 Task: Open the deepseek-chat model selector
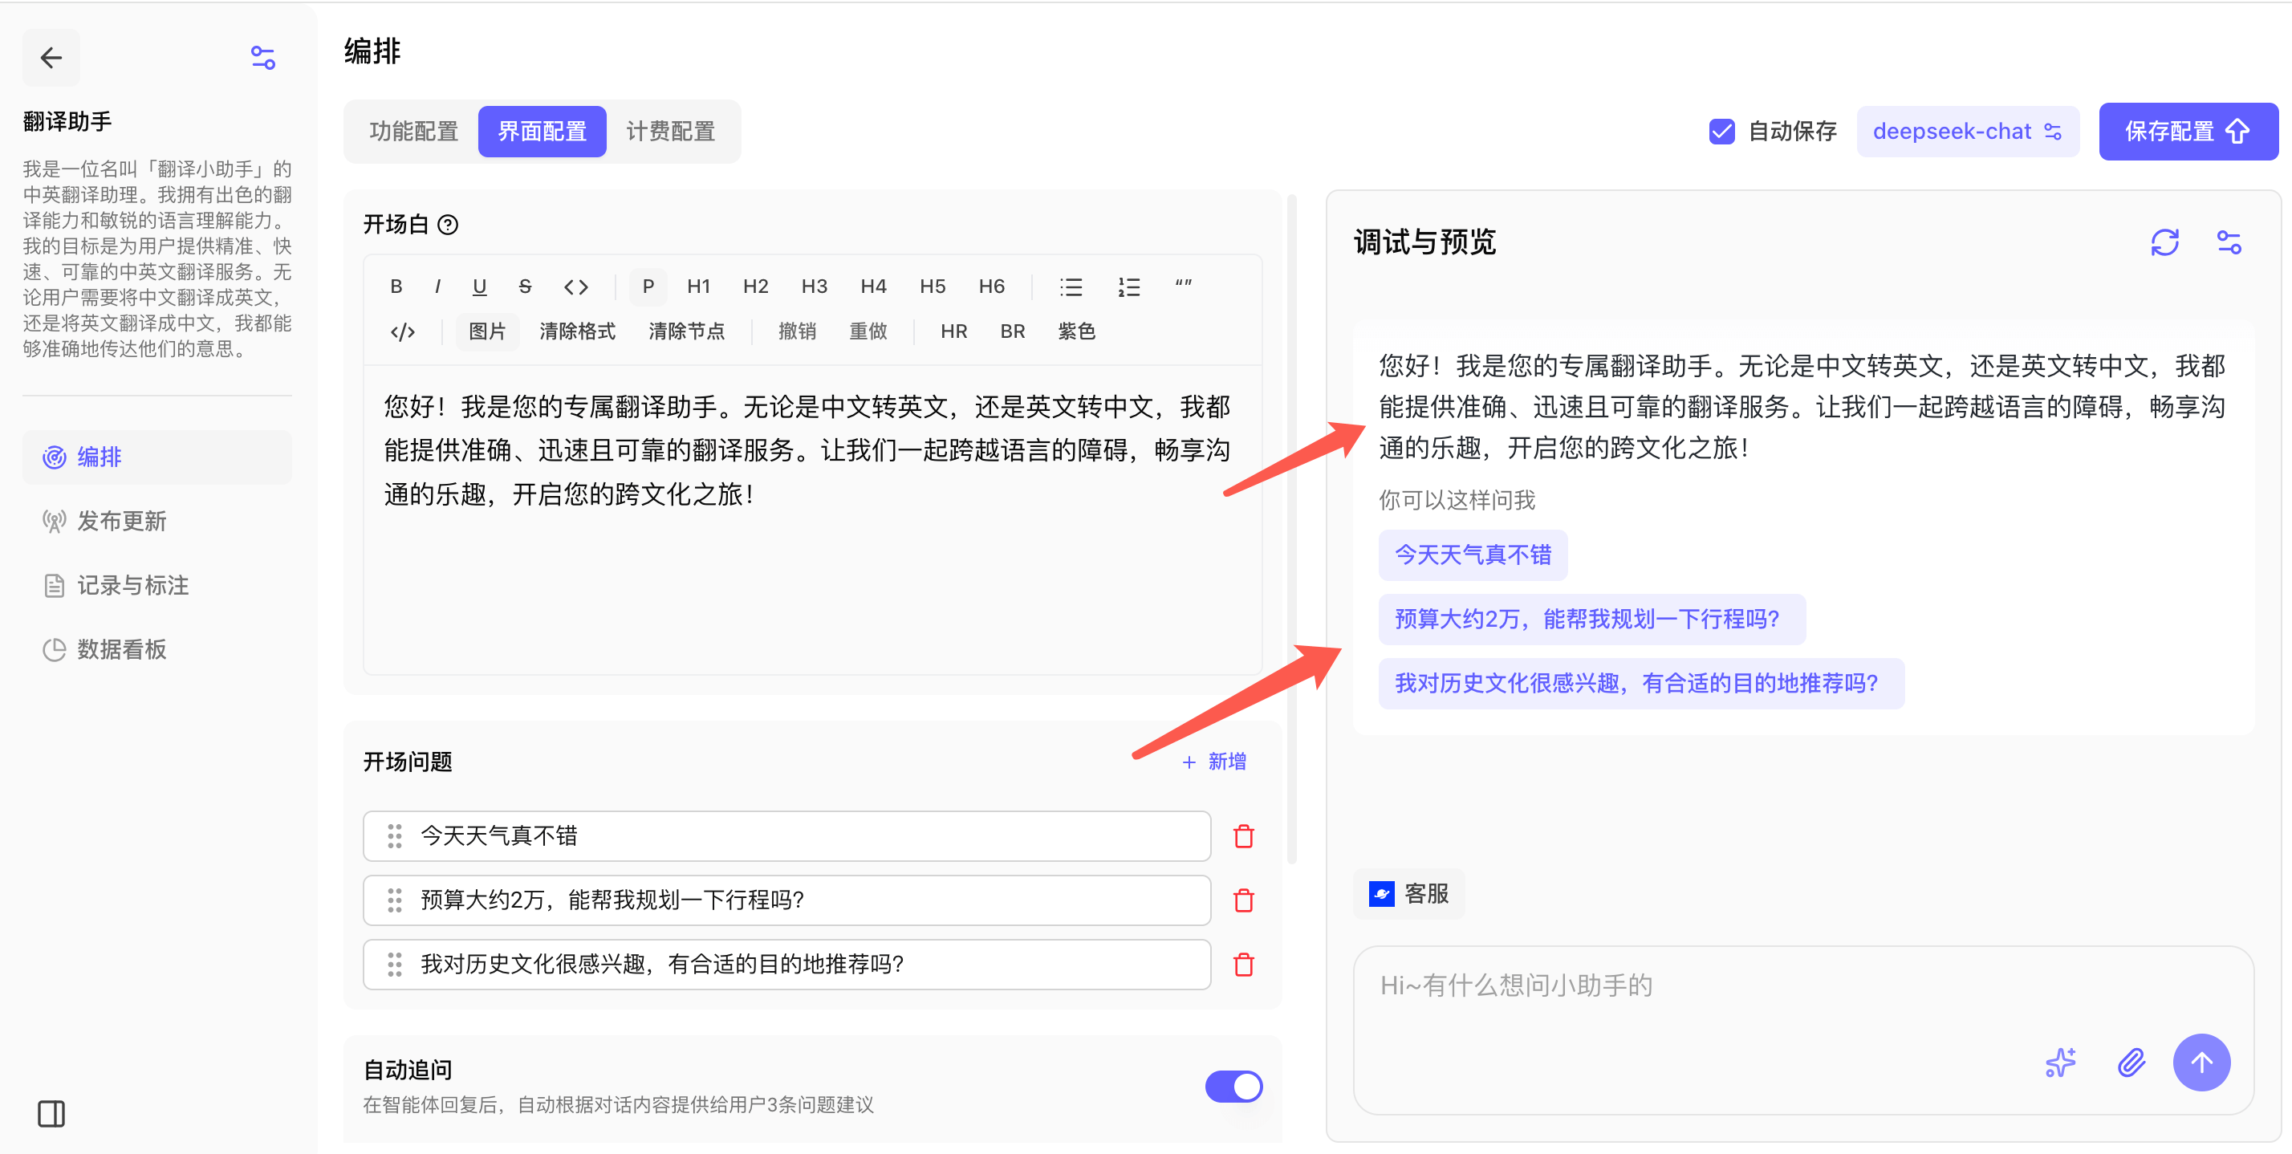pyautogui.click(x=1966, y=132)
